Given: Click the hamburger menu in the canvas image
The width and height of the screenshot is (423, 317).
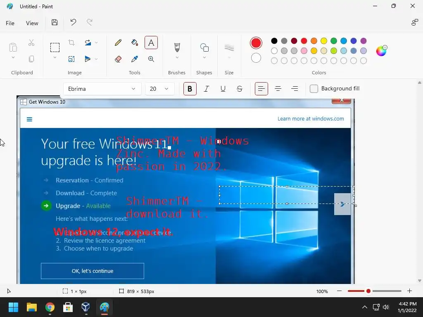Looking at the screenshot, I should click(x=29, y=119).
